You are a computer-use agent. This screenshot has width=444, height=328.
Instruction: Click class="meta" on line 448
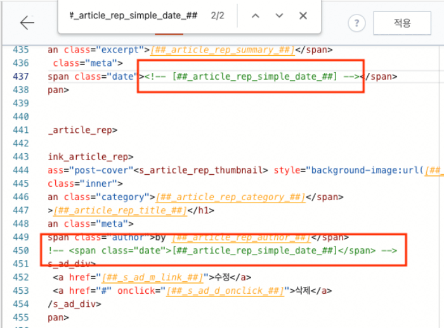[x=98, y=224]
